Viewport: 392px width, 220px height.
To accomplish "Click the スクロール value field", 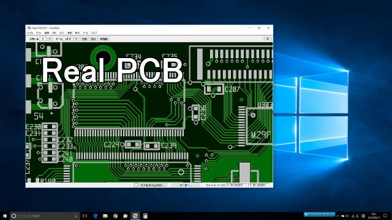I will click(x=43, y=39).
